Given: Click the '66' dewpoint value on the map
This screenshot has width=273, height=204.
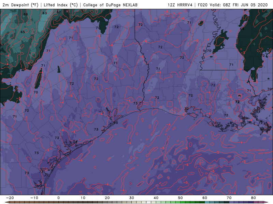Looking at the screenshot, I should pos(26,14).
